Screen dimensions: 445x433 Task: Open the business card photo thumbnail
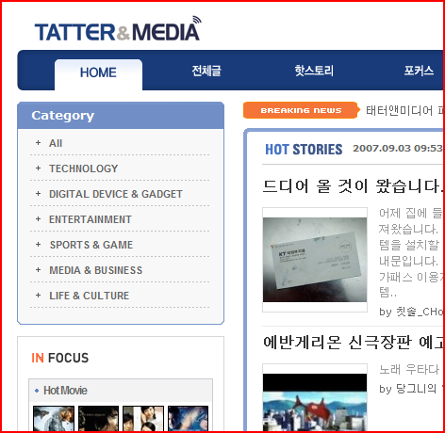[315, 260]
